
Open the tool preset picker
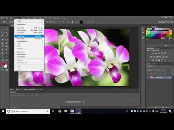(x=4, y=22)
